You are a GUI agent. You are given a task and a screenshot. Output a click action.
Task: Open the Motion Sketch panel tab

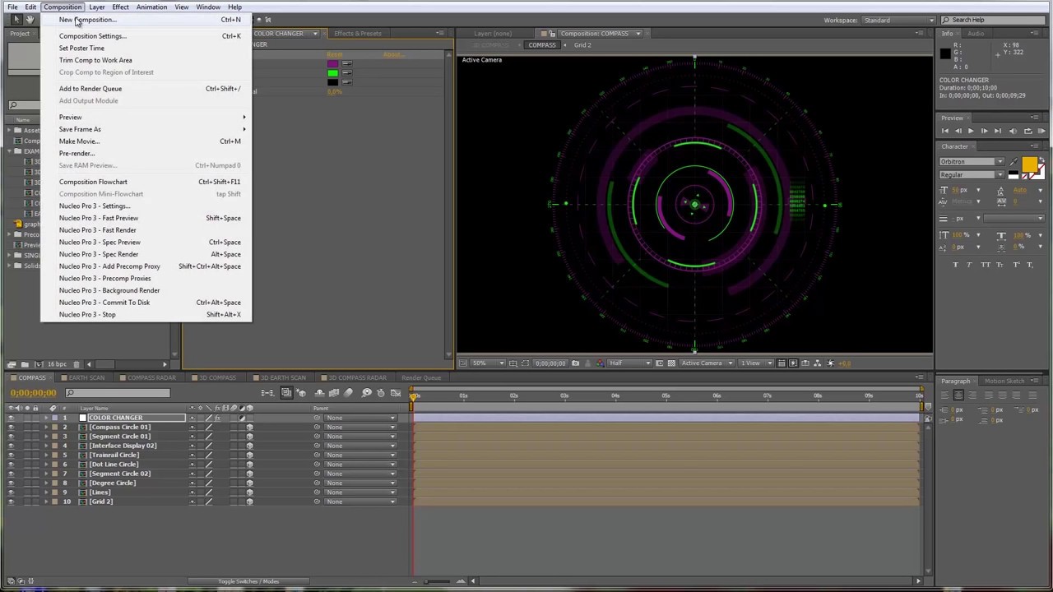pyautogui.click(x=1004, y=382)
